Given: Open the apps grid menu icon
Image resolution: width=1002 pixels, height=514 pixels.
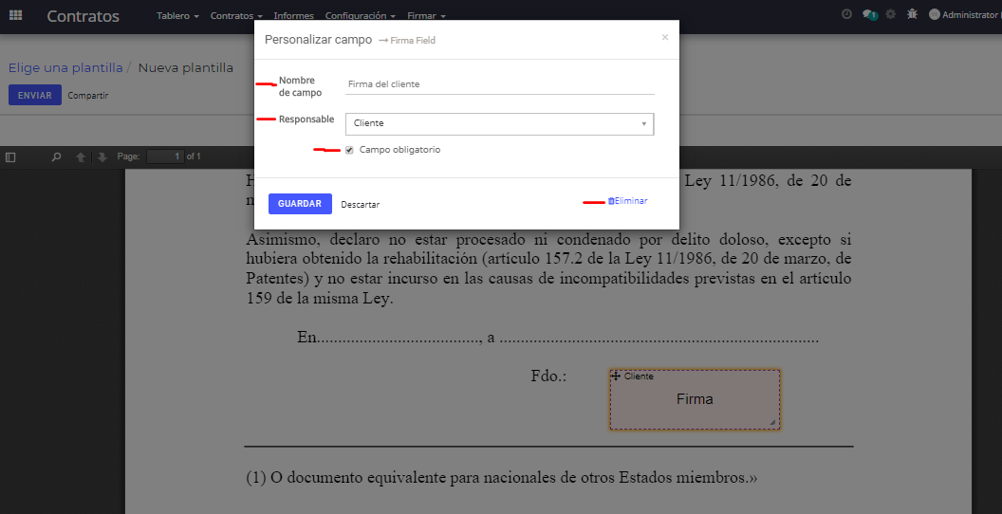Looking at the screenshot, I should point(15,15).
